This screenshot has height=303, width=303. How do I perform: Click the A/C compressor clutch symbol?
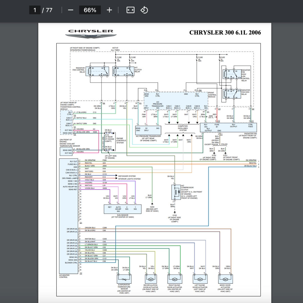pyautogui.click(x=176, y=192)
